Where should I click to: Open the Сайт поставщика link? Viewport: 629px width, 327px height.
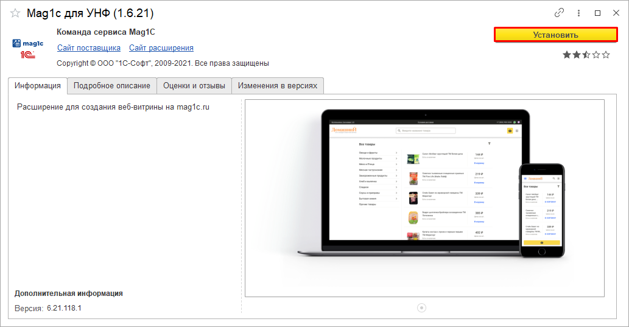[89, 47]
